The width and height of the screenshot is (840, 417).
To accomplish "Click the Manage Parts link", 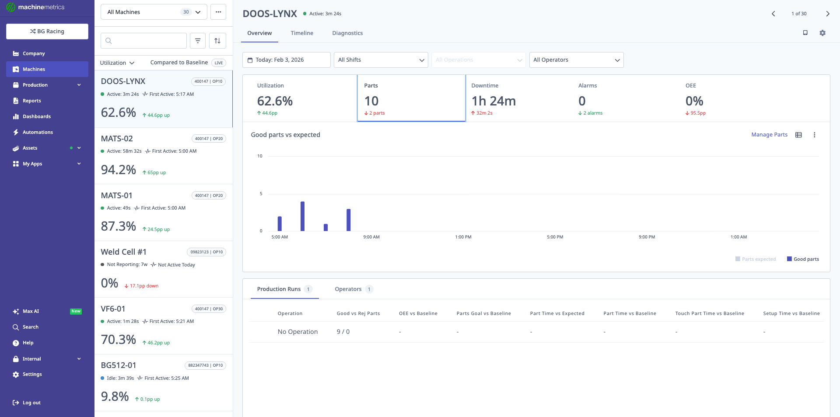I will click(769, 135).
